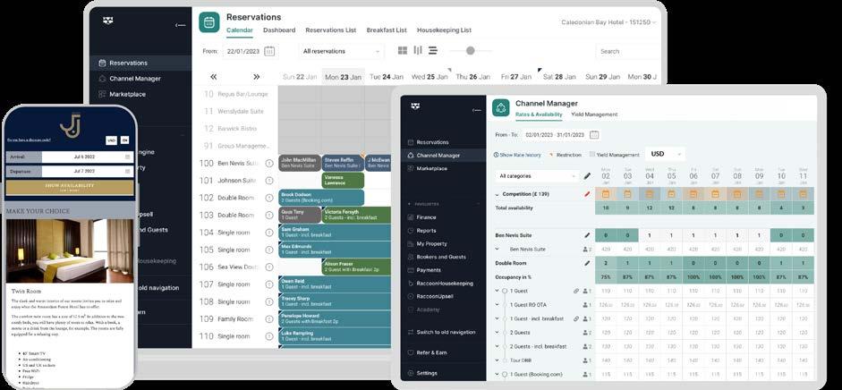This screenshot has width=842, height=390.
Task: Click the clock icon for room 109 Family Room
Action: tap(269, 318)
